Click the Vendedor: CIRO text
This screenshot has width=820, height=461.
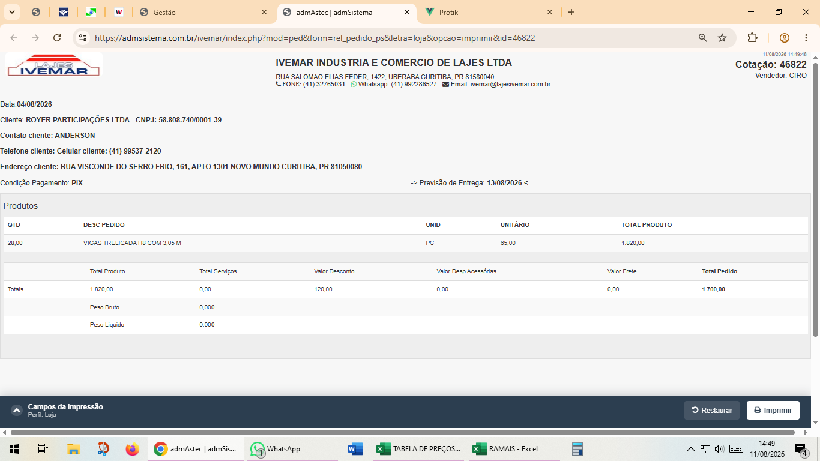pyautogui.click(x=781, y=76)
